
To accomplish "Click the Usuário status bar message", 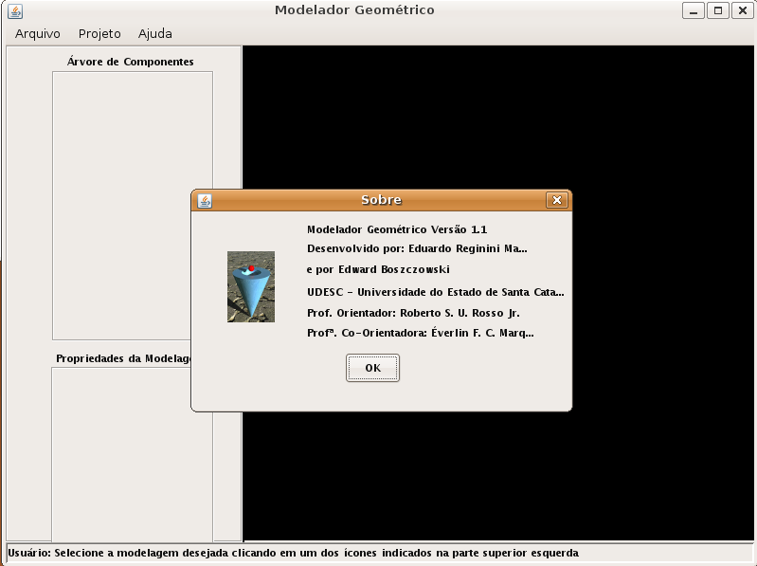I will pos(294,553).
